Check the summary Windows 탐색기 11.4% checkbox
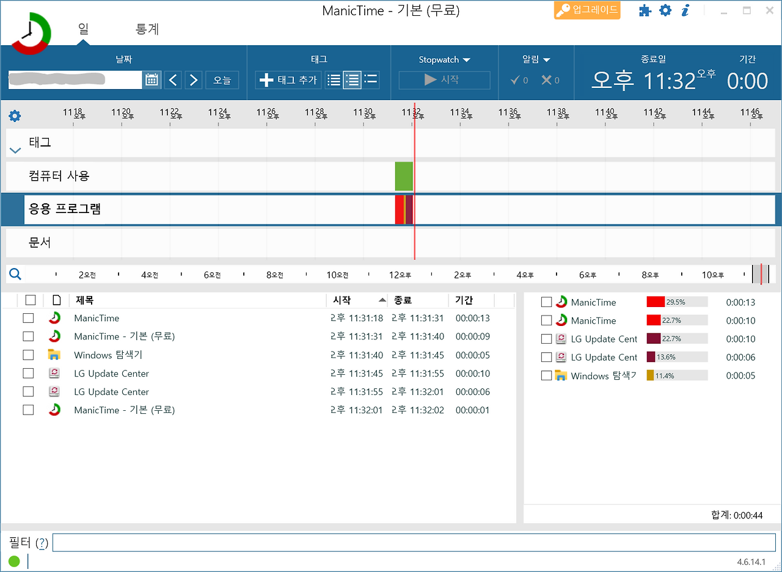 546,375
